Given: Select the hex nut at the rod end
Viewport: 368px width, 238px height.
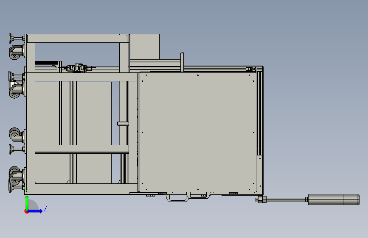Looking at the screenshot, I should coord(262,199).
